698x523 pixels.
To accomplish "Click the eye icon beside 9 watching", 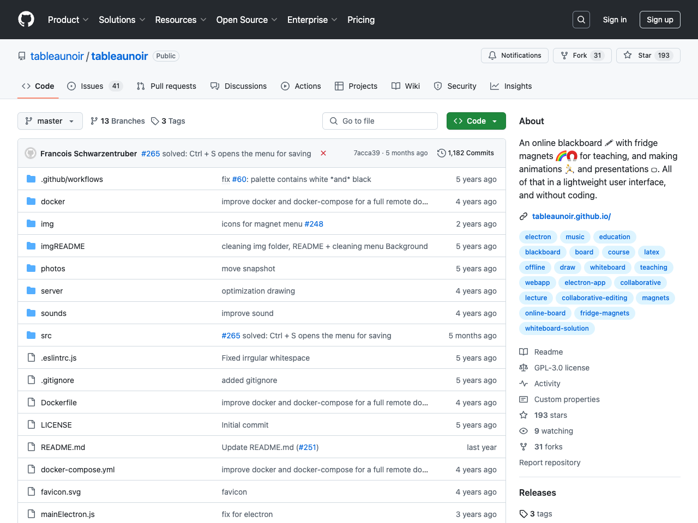I will click(x=523, y=431).
